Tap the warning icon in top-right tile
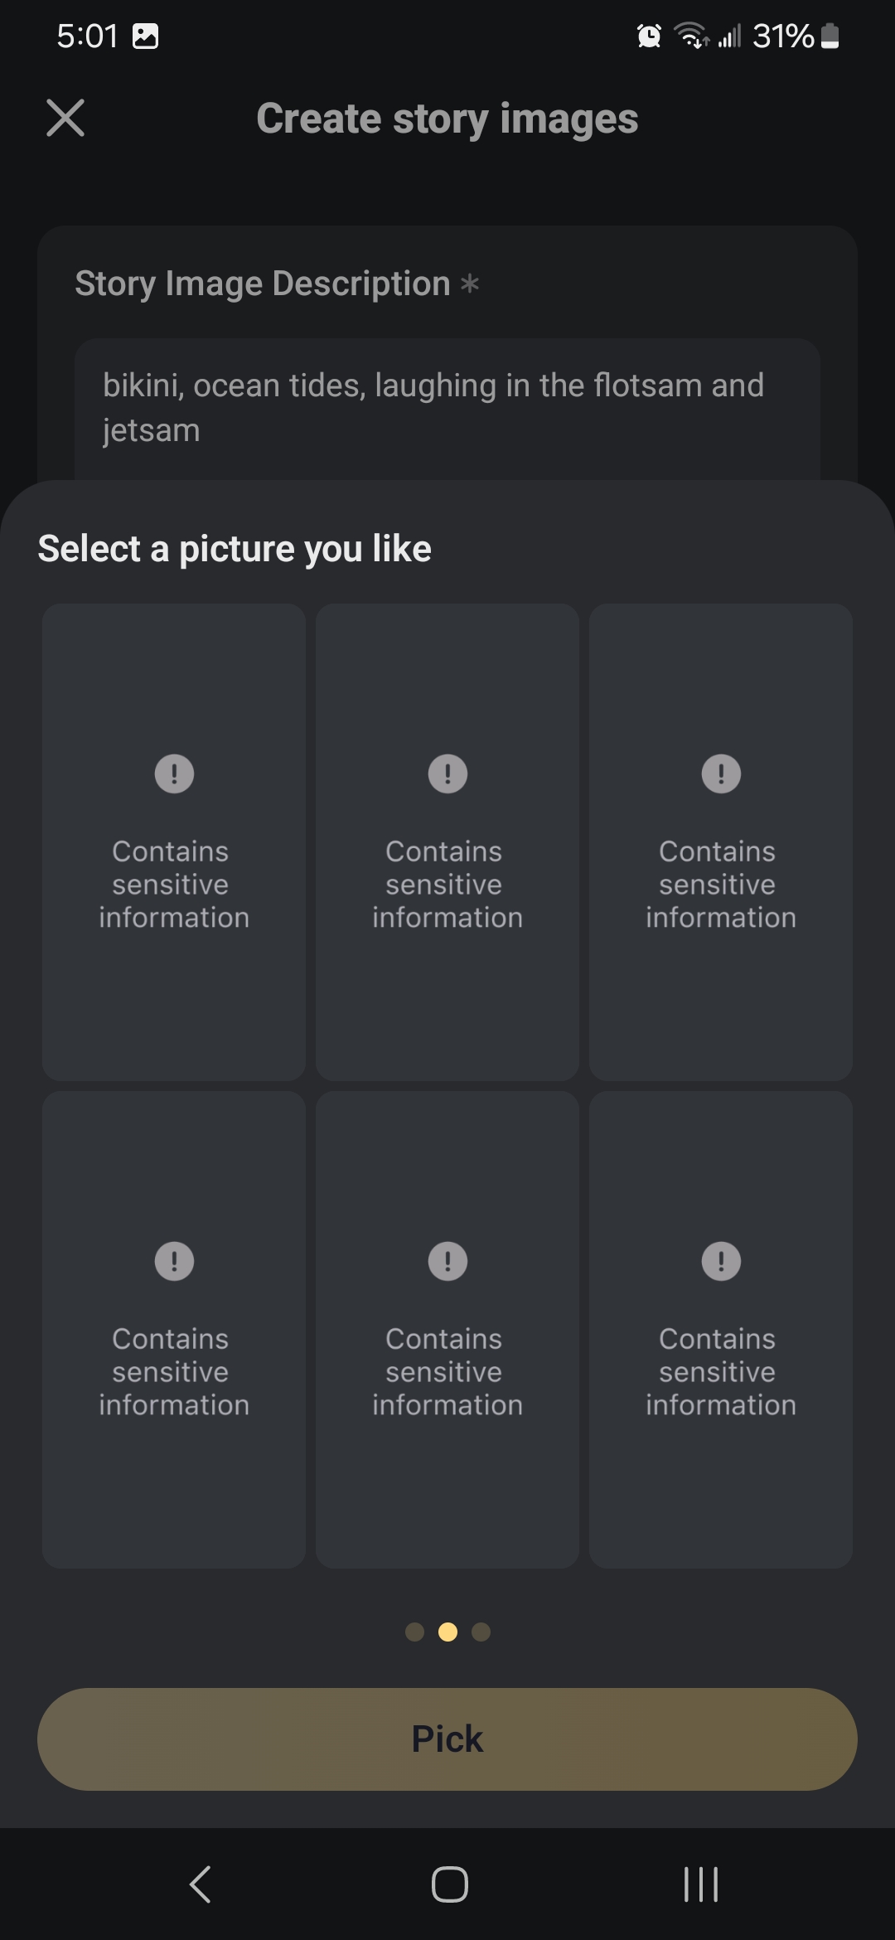Image resolution: width=895 pixels, height=1940 pixels. point(721,774)
